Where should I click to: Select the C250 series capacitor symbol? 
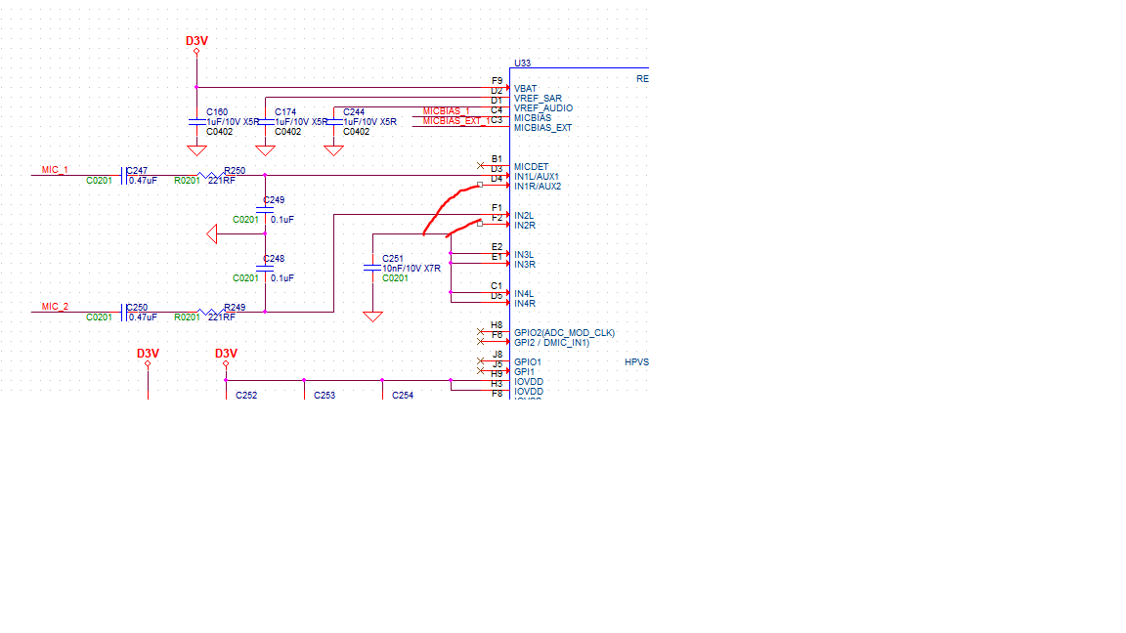coord(124,313)
